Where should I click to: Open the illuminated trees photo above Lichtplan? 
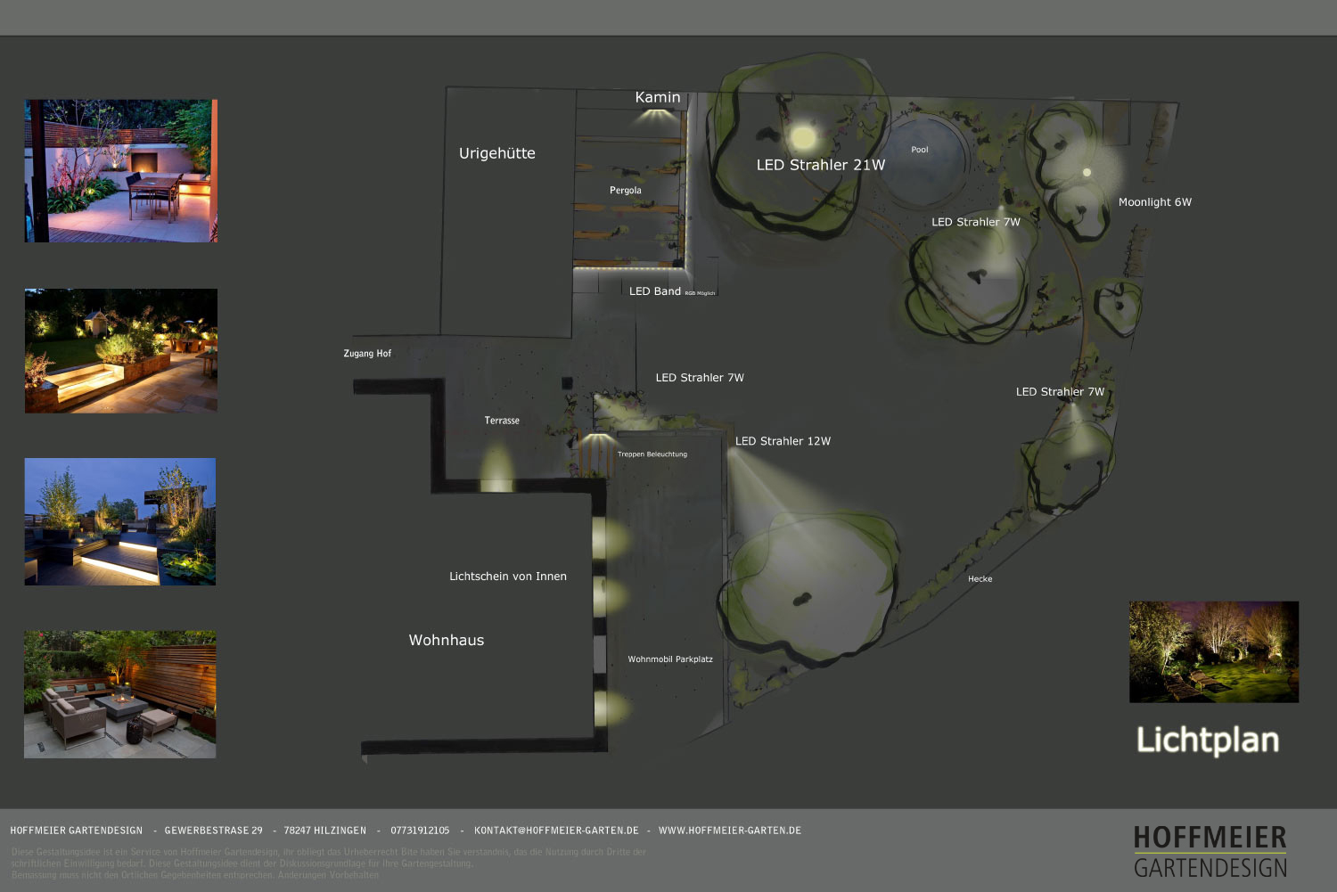pyautogui.click(x=1213, y=651)
